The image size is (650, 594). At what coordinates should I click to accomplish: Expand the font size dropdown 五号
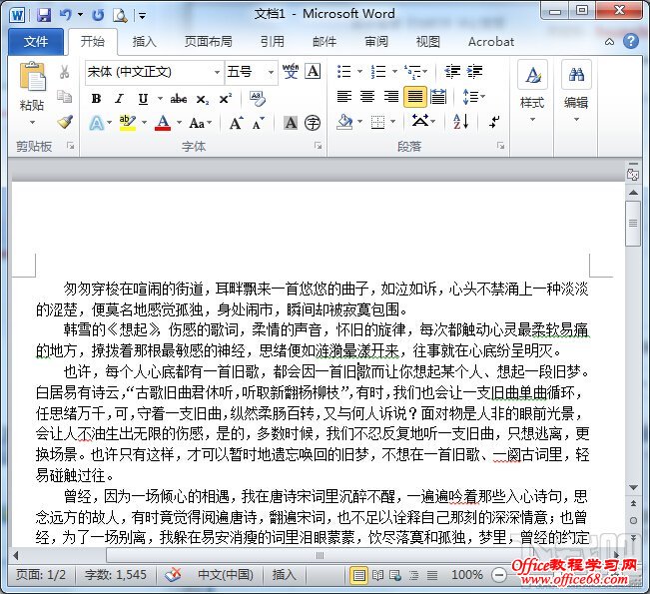pyautogui.click(x=251, y=72)
